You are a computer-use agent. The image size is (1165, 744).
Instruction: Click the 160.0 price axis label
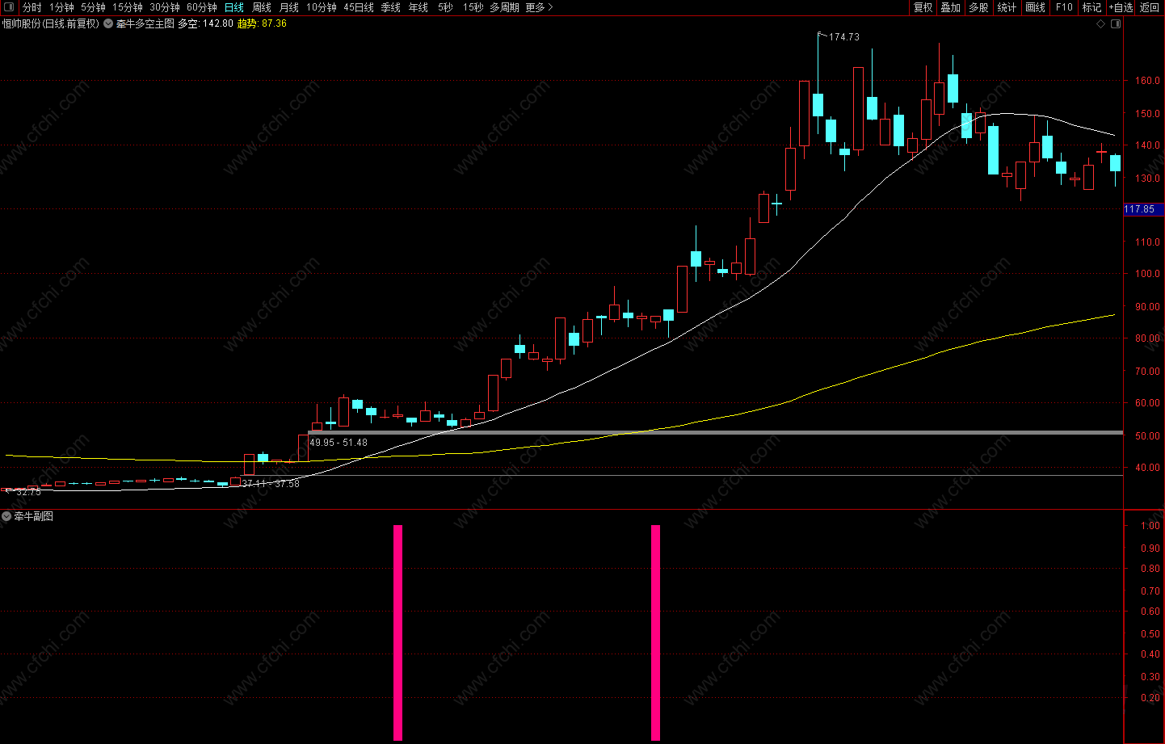[1147, 81]
